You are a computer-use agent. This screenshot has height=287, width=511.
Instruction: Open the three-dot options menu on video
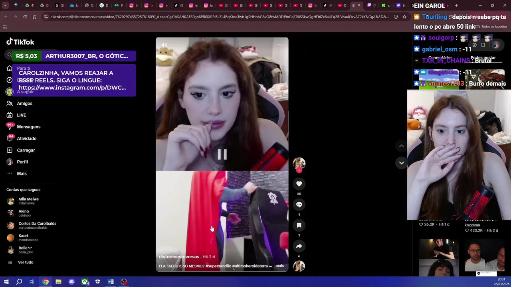280,45
